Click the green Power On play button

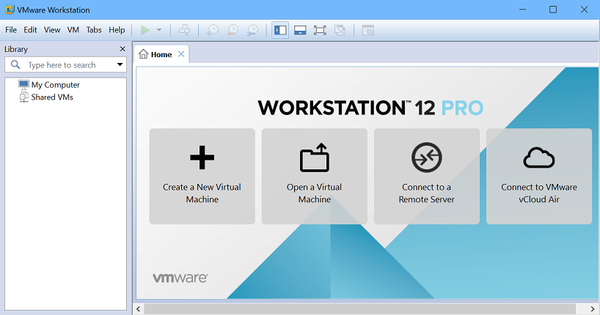coord(145,30)
